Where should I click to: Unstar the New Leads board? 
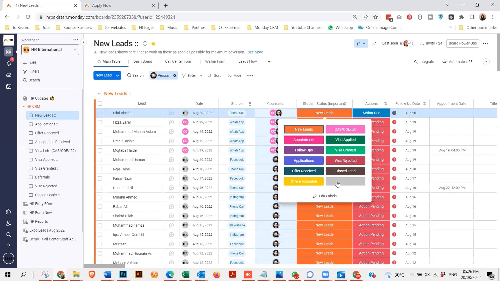(153, 44)
